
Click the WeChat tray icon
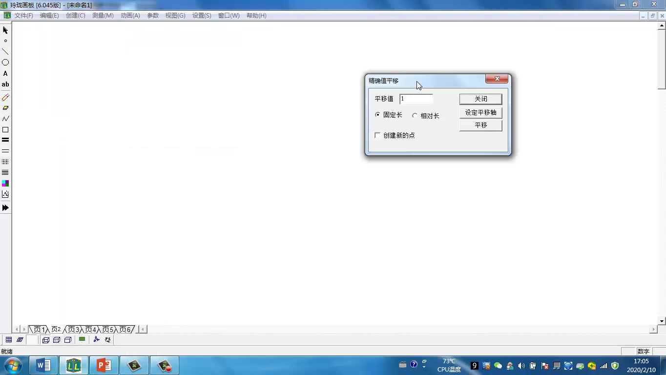point(498,366)
